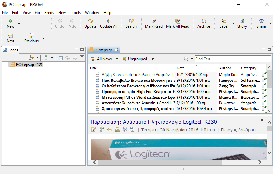
Task: Open the Feeds menu
Action: [x=49, y=13]
